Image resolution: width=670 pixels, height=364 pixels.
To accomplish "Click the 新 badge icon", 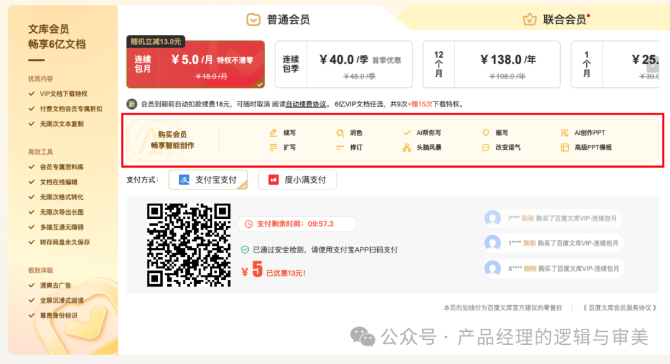I will click(132, 104).
